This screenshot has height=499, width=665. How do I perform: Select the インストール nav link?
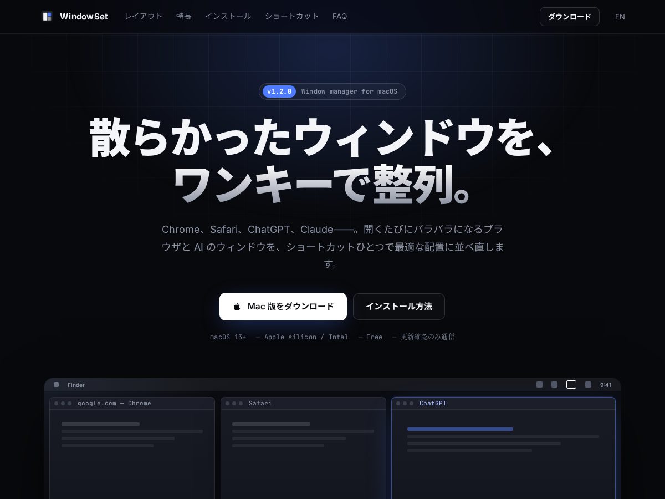(x=228, y=17)
